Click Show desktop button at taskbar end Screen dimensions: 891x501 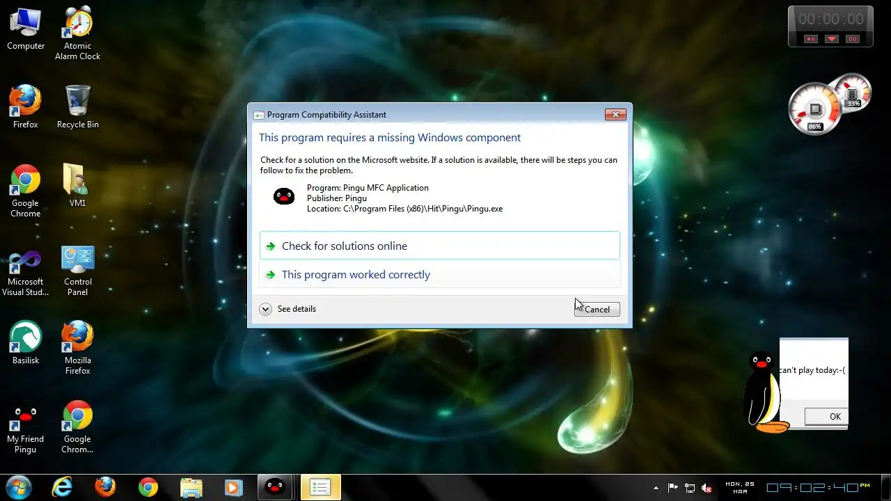tap(885, 488)
